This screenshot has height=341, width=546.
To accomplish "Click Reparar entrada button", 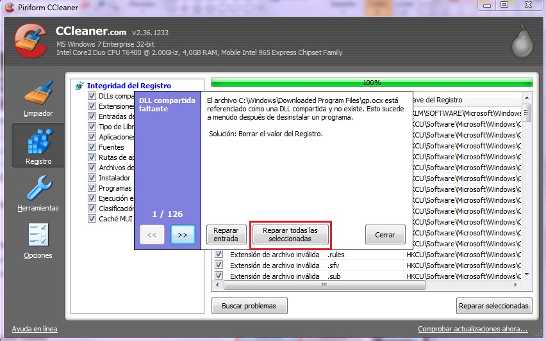I will [x=226, y=235].
